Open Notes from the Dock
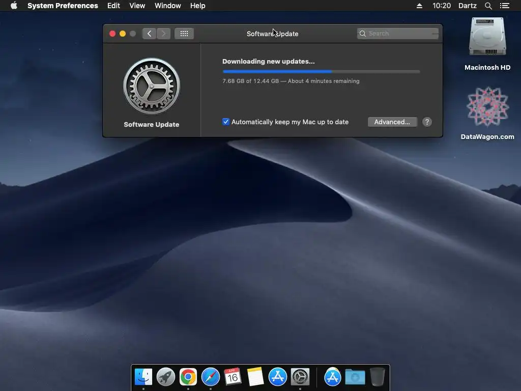Screen dimensions: 521x391 click(x=255, y=377)
